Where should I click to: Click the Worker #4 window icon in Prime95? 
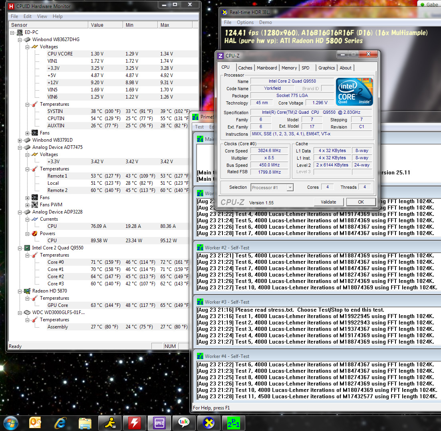click(x=200, y=356)
